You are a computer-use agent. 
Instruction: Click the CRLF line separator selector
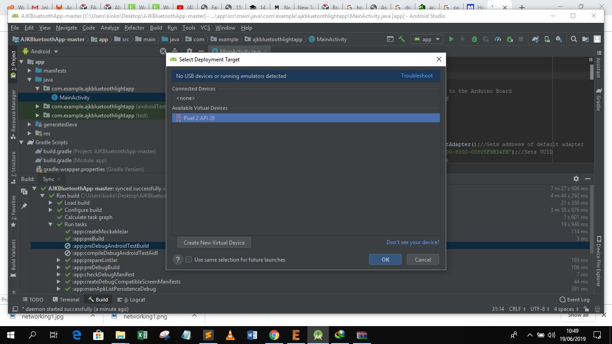pyautogui.click(x=517, y=309)
